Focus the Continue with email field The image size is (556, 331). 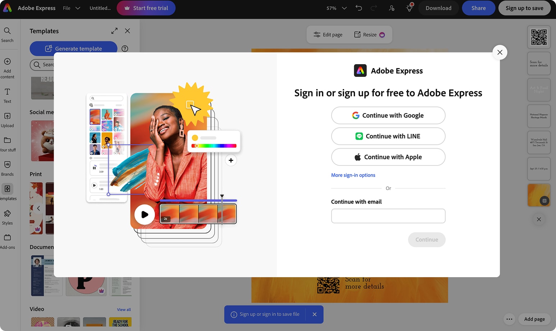coord(388,216)
